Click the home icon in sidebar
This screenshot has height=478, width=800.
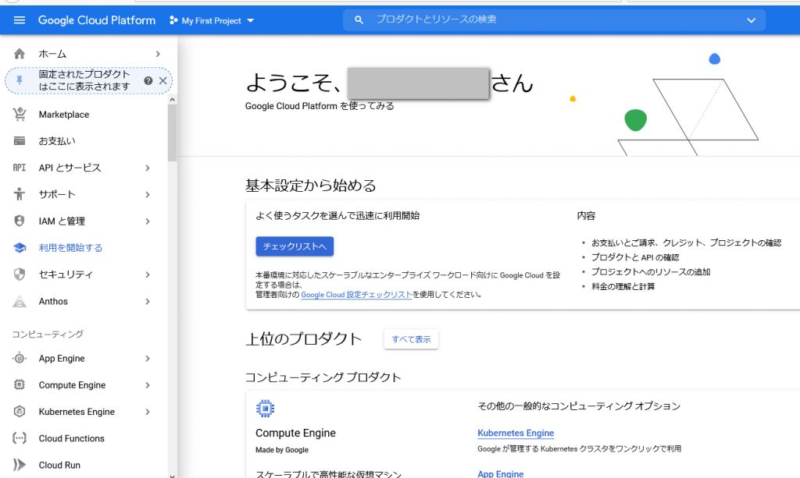pos(20,54)
